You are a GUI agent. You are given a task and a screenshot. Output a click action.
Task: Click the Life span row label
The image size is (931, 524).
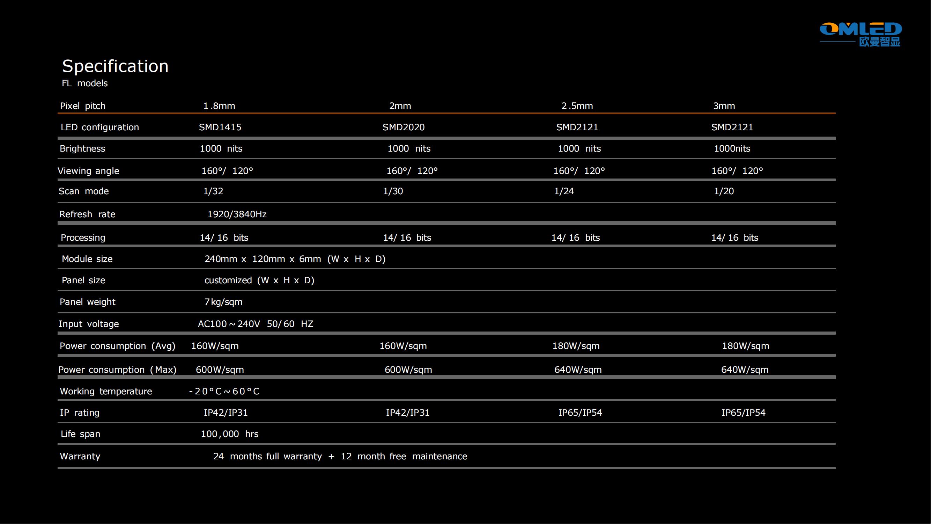click(x=80, y=434)
